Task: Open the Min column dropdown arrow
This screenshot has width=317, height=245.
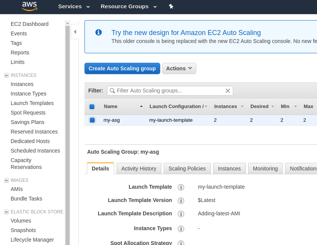Action: (295, 107)
